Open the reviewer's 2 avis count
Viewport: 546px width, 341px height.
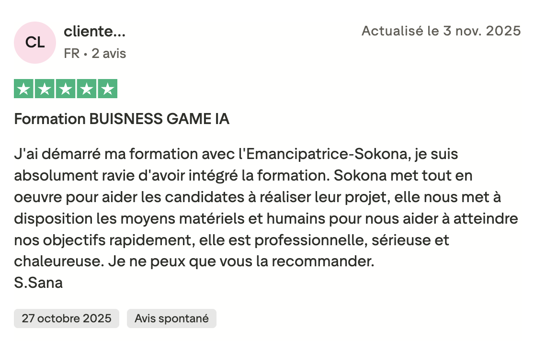[109, 54]
